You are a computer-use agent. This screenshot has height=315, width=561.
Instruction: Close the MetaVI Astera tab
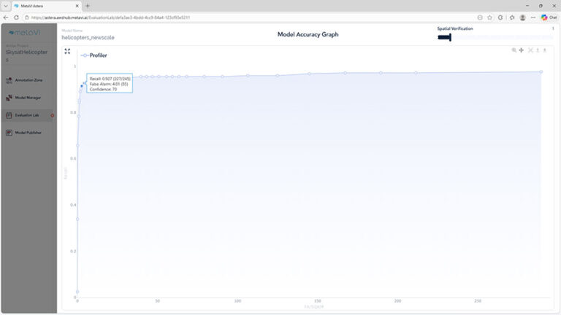77,6
